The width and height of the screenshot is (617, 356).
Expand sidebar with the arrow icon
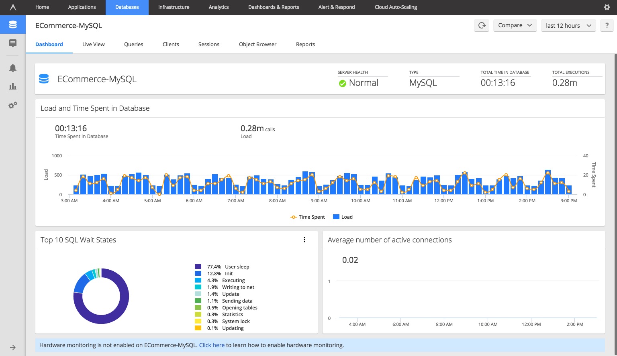click(13, 348)
